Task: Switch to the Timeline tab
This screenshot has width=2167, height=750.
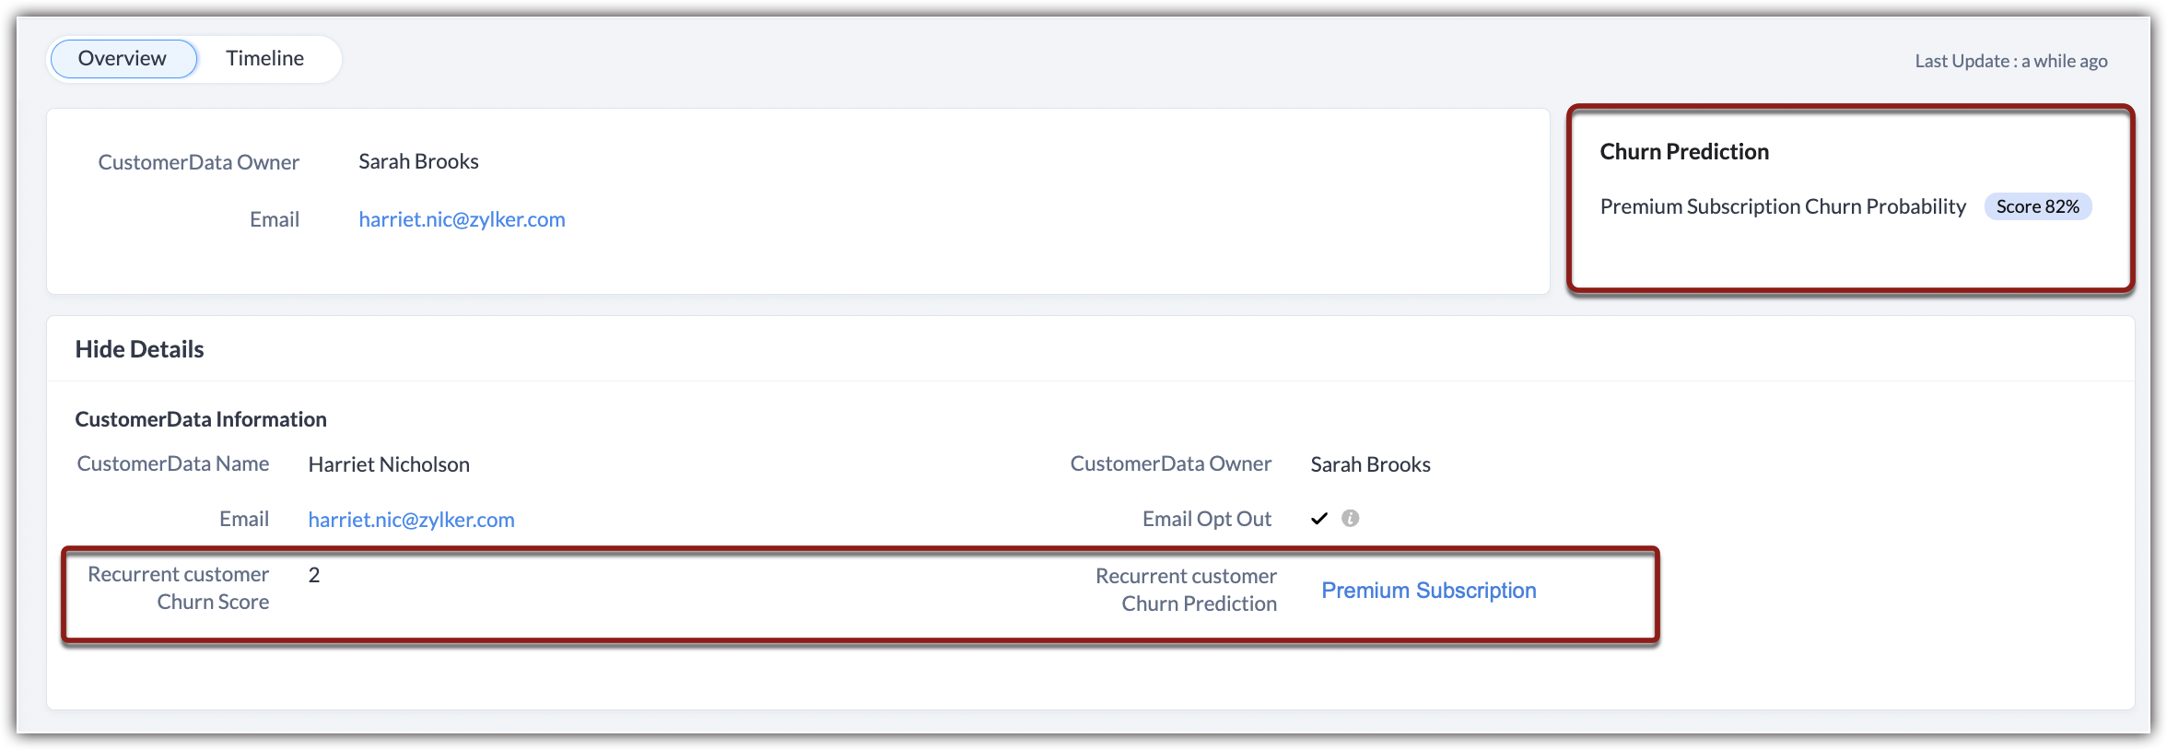Action: [x=264, y=59]
